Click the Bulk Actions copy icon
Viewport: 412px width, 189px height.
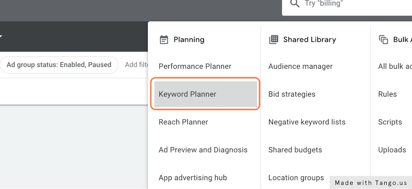tap(383, 40)
